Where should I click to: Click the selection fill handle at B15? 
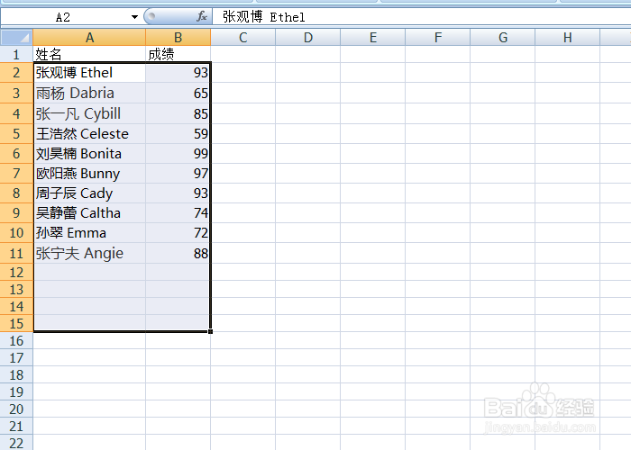[210, 331]
